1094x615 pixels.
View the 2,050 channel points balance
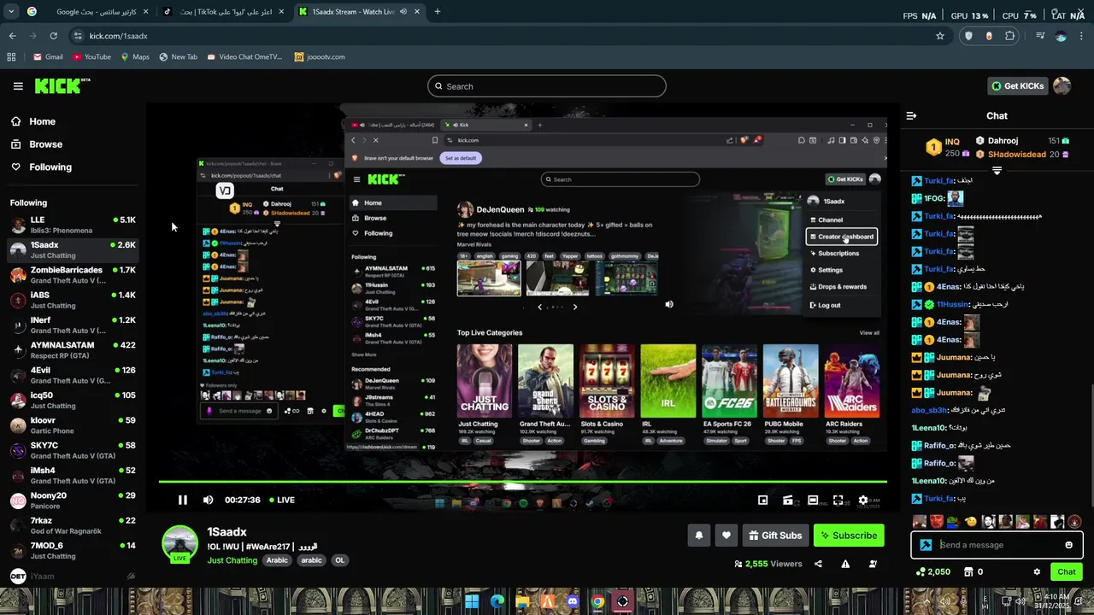point(933,572)
